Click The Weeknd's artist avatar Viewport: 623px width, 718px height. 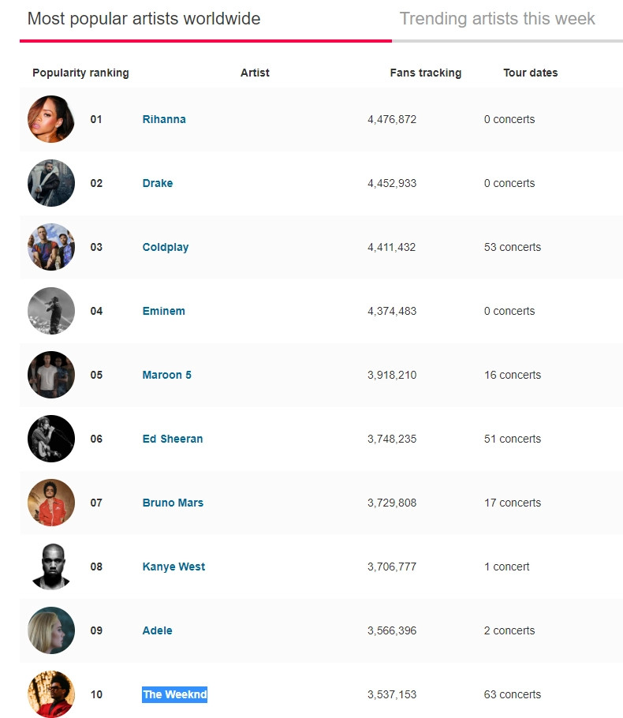(x=51, y=694)
